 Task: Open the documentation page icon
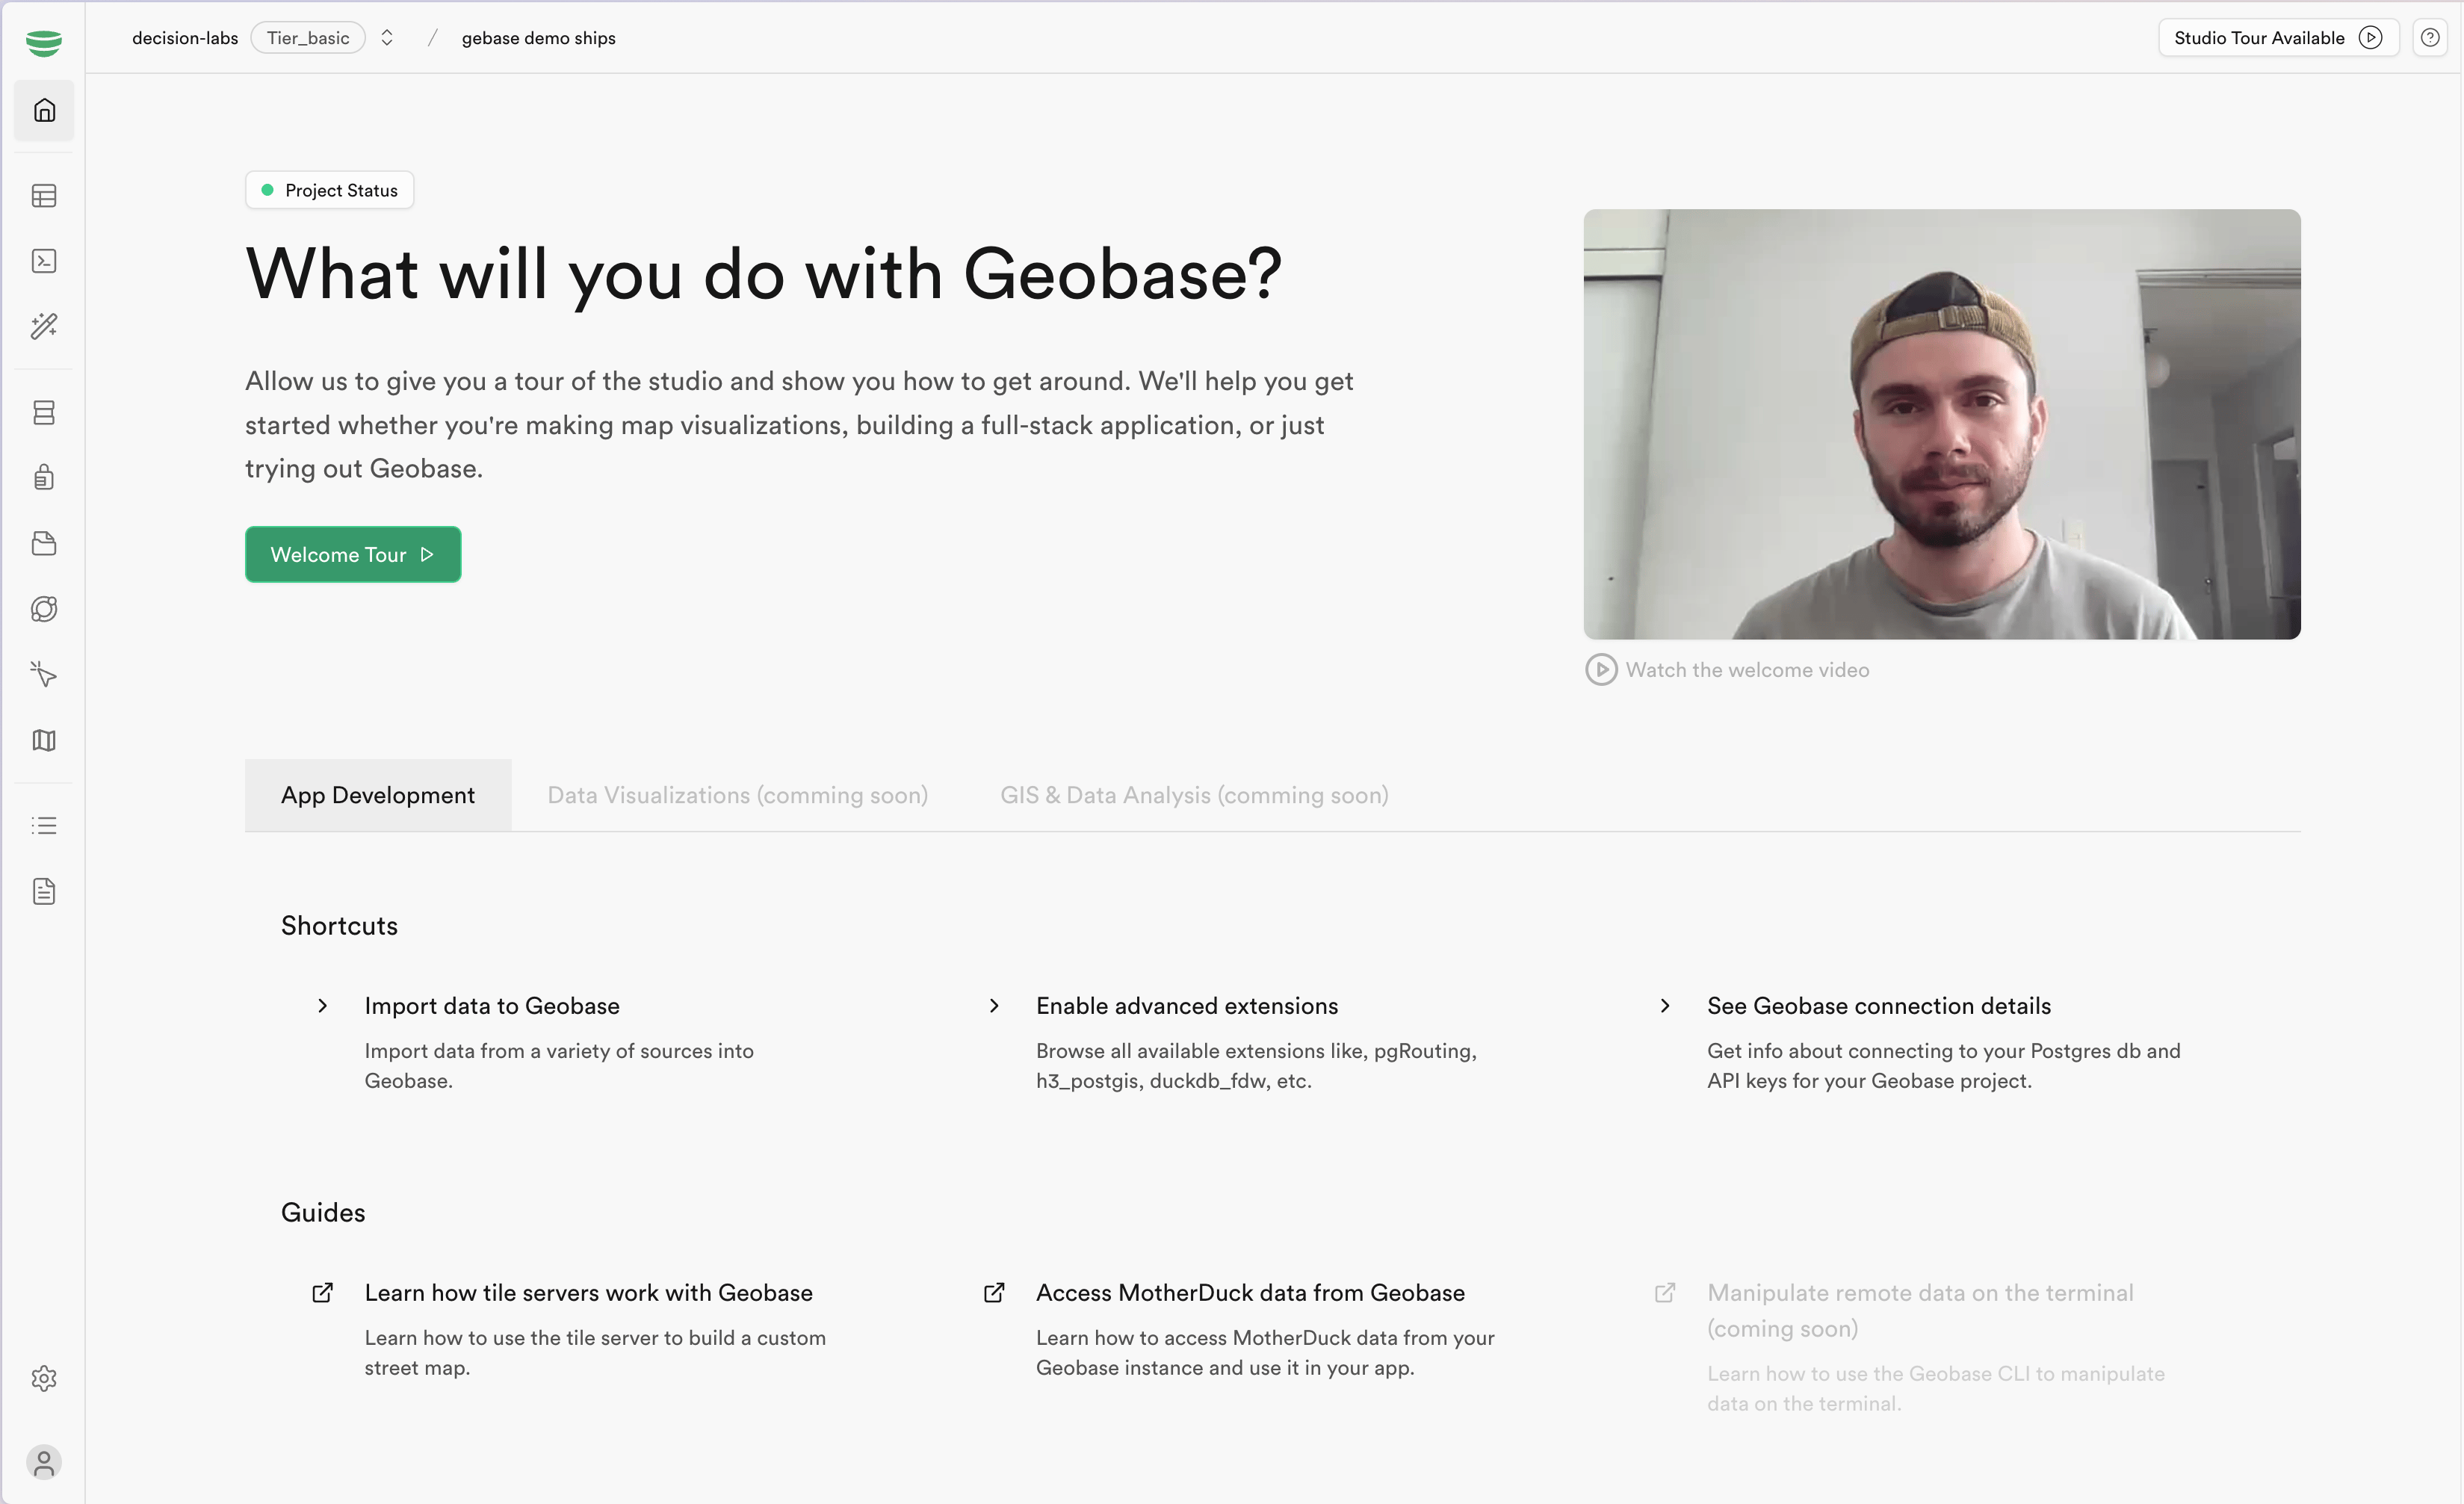(44, 891)
